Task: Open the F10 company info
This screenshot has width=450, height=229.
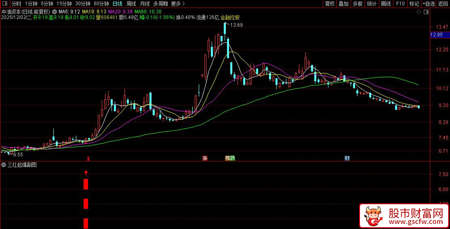Action: coord(400,4)
